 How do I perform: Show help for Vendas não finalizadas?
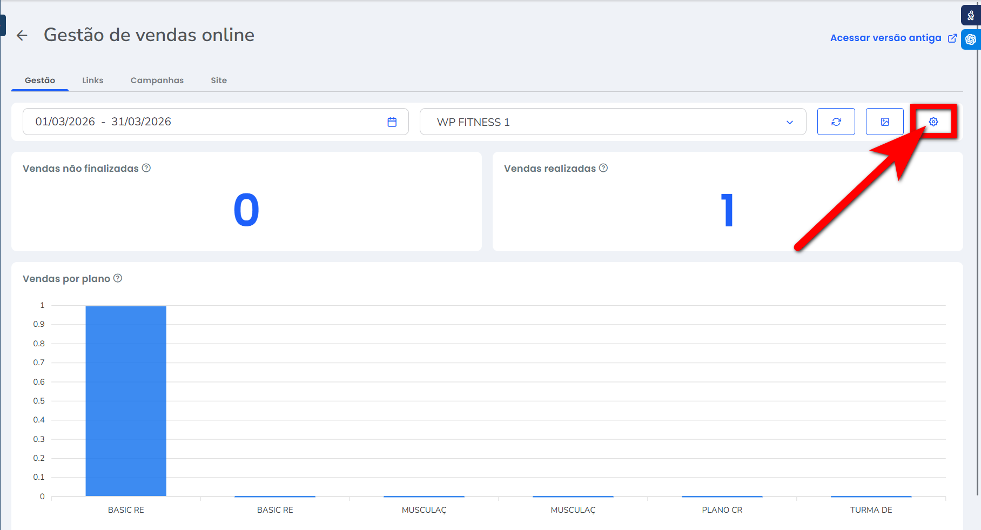point(146,168)
